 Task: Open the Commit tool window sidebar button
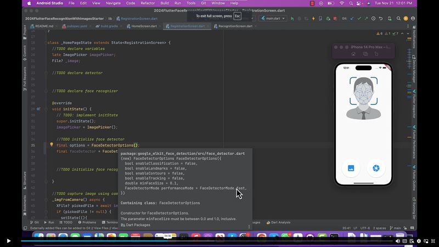[25, 53]
